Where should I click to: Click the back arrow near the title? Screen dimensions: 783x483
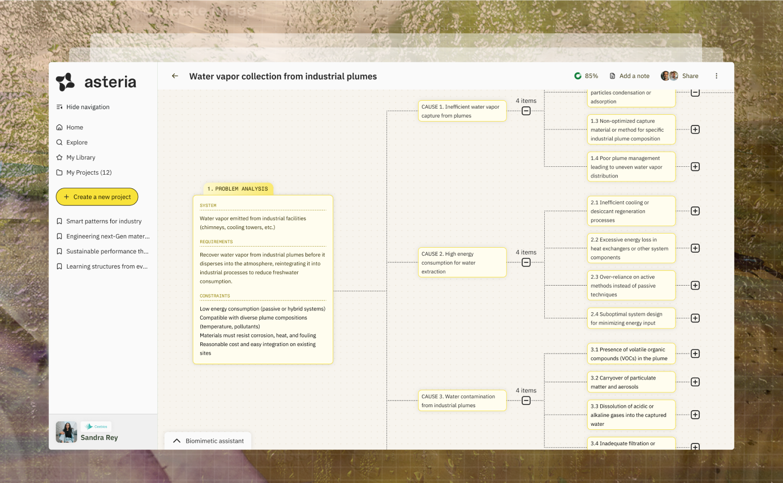coord(175,76)
